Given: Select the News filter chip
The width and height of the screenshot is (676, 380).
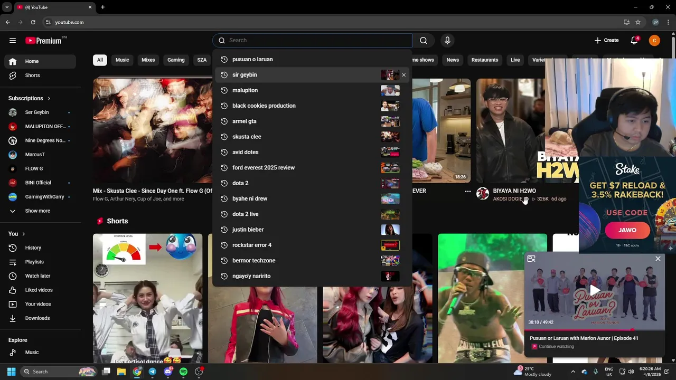Looking at the screenshot, I should (453, 60).
